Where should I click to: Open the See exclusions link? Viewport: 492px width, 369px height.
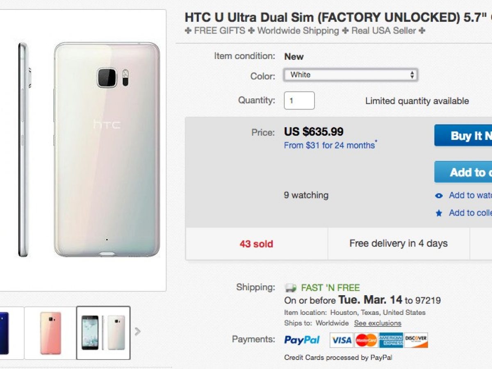pyautogui.click(x=378, y=323)
